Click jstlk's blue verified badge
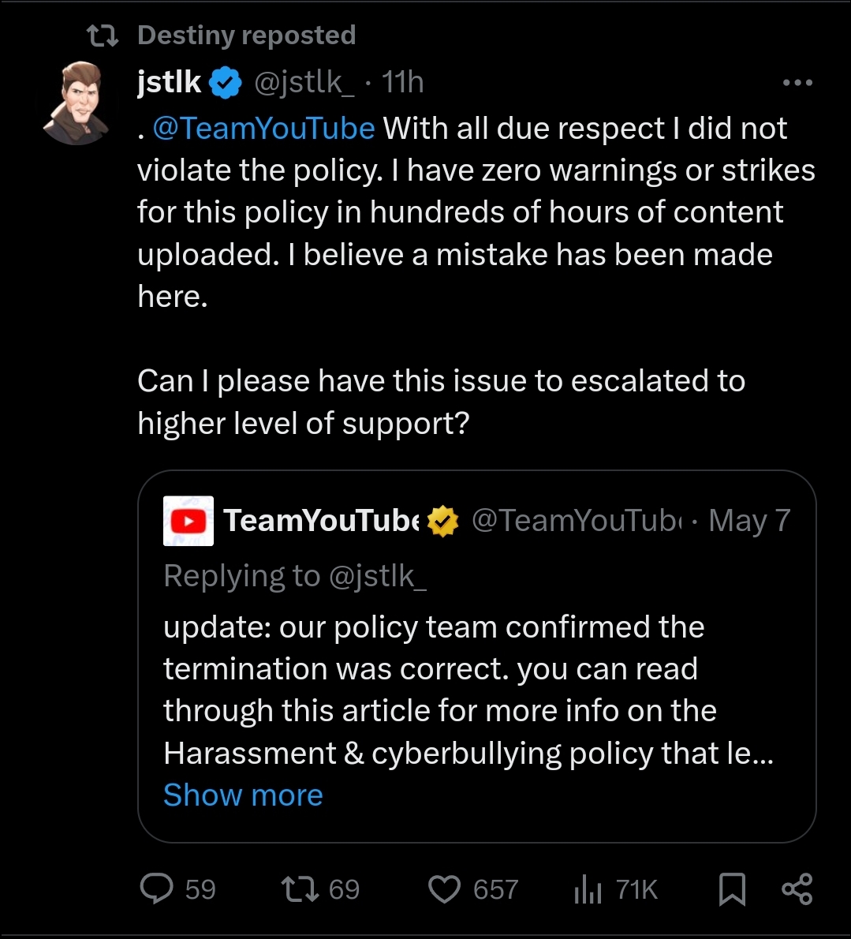This screenshot has width=851, height=939. tap(226, 83)
